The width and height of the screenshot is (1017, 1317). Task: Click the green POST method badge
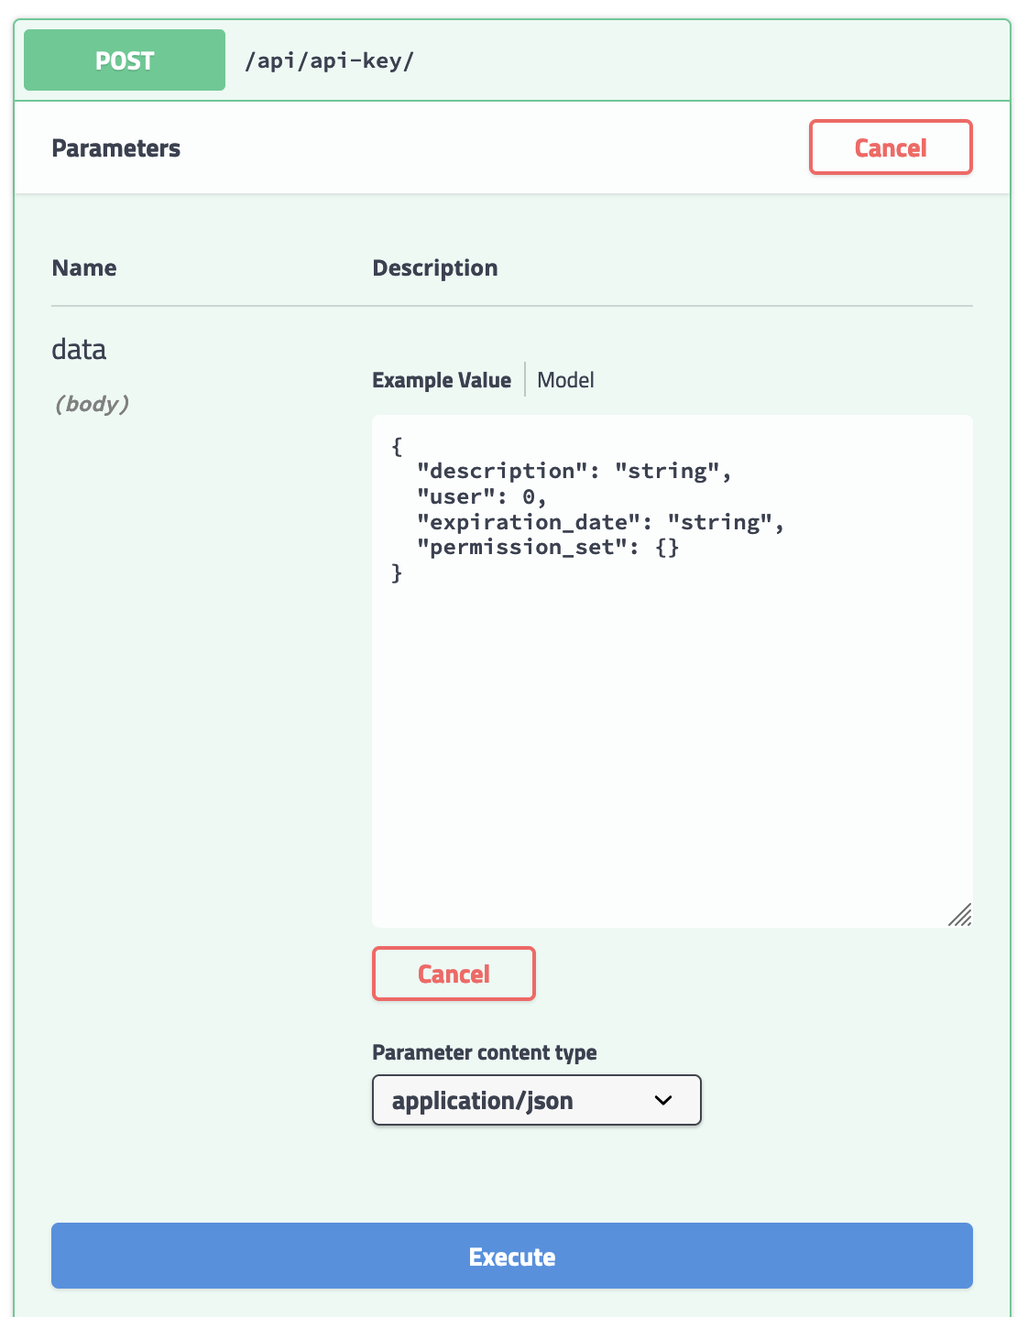pyautogui.click(x=124, y=60)
